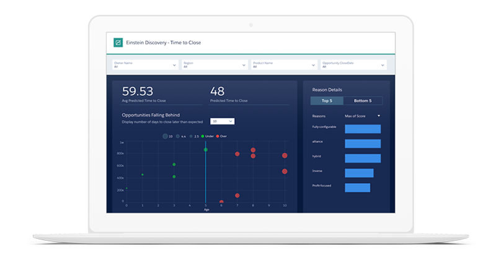The height and width of the screenshot is (258, 496).
Task: Switch to the Top 5 tab
Action: click(x=327, y=101)
